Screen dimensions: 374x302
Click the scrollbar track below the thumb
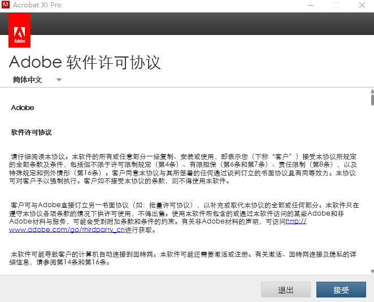[372, 187]
